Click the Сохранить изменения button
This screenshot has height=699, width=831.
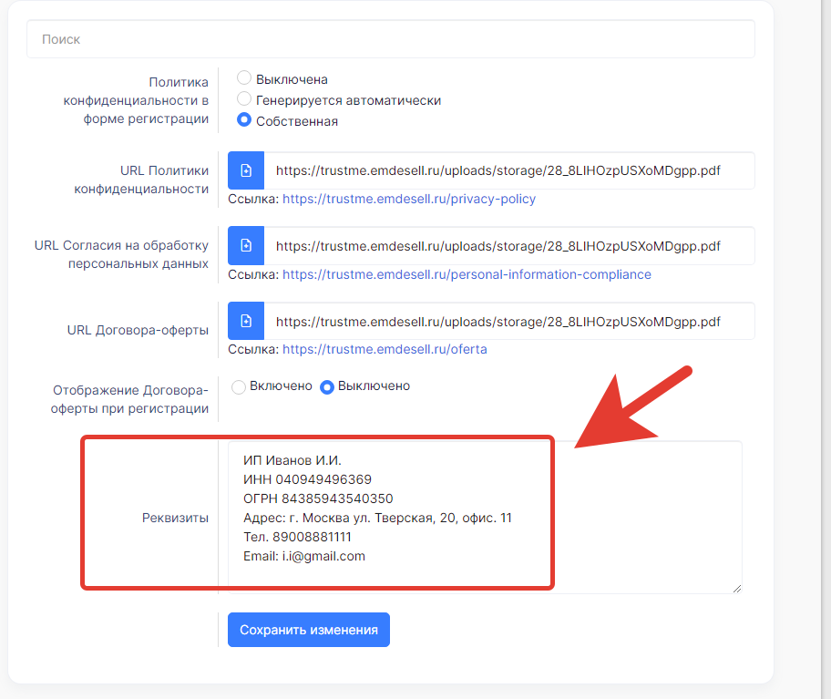click(x=309, y=630)
